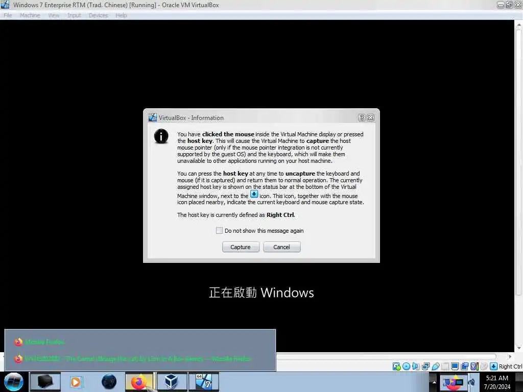Click the VirtualBox icon in dialog title bar

[152, 118]
